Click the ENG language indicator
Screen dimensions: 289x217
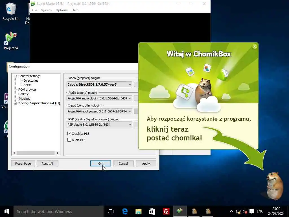coord(260,211)
